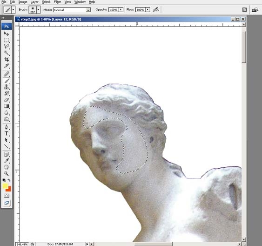Select the Polygonal Lasso tool
This screenshot has width=262, height=246.
pyautogui.click(x=7, y=47)
